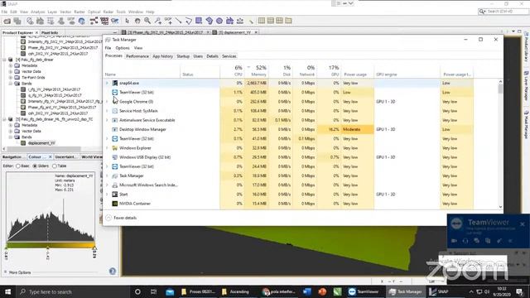Open the Windows Start button

7,291
